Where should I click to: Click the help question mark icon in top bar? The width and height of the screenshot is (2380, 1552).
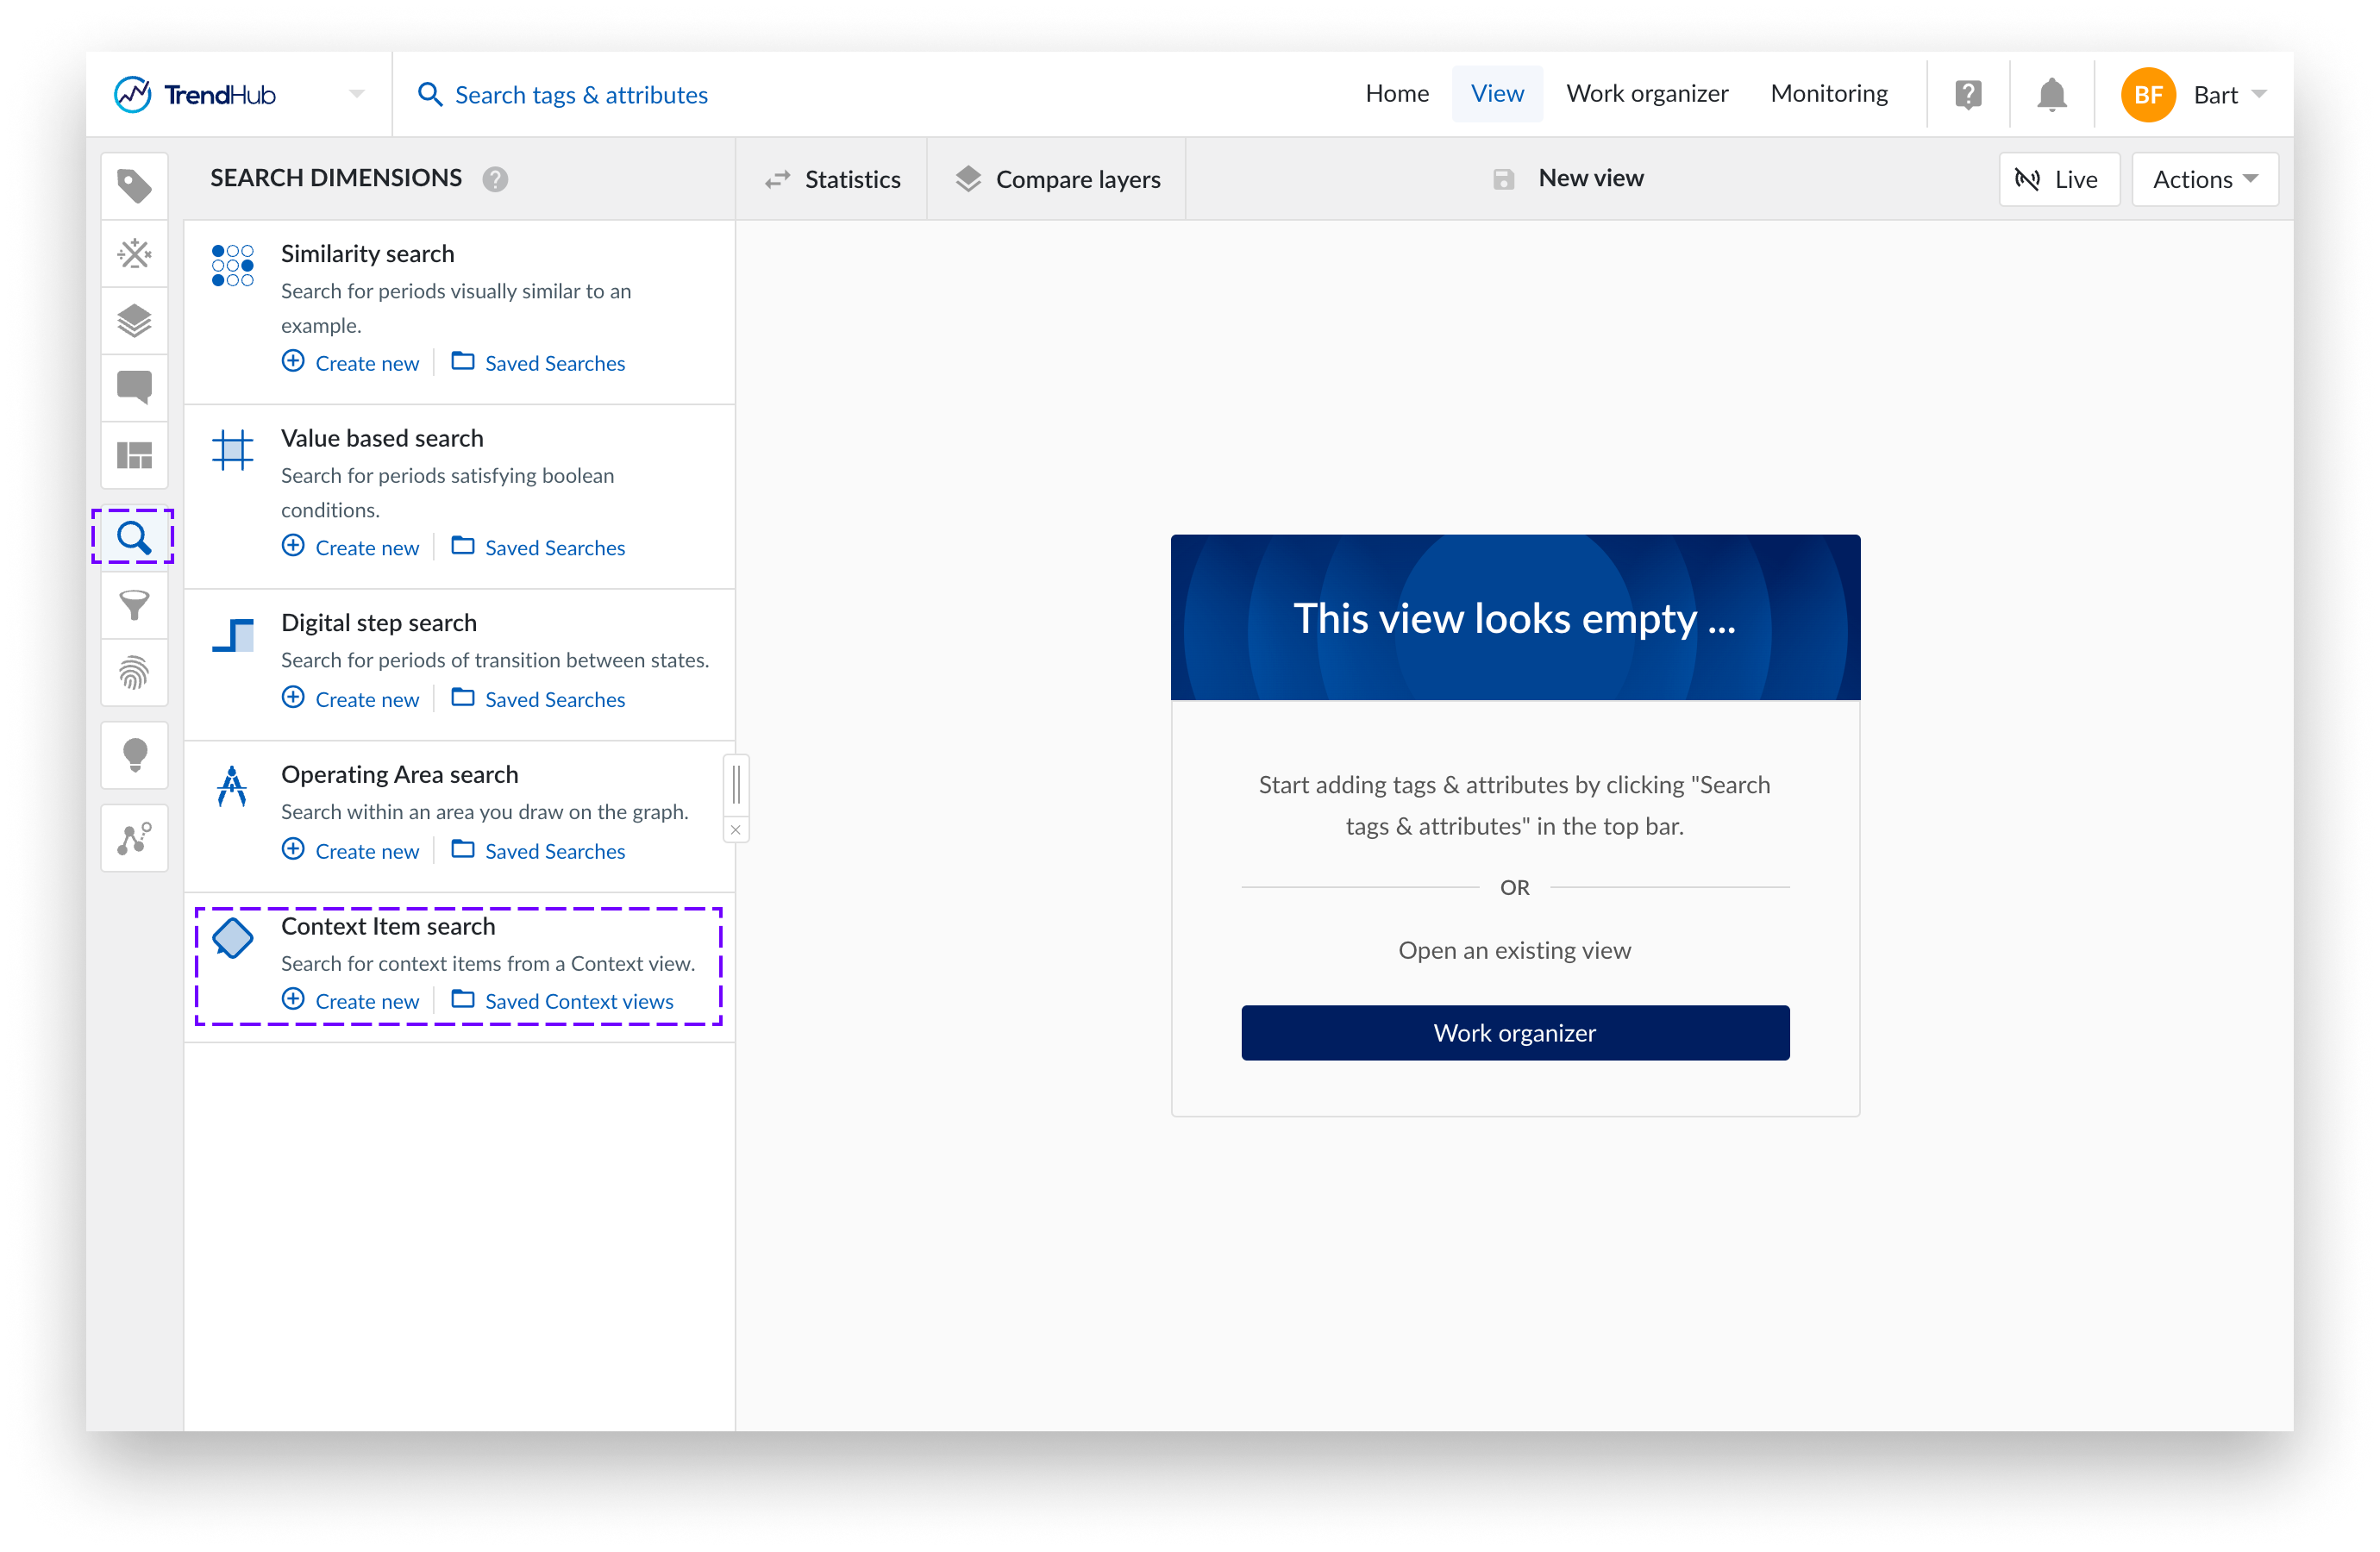[x=1967, y=95]
